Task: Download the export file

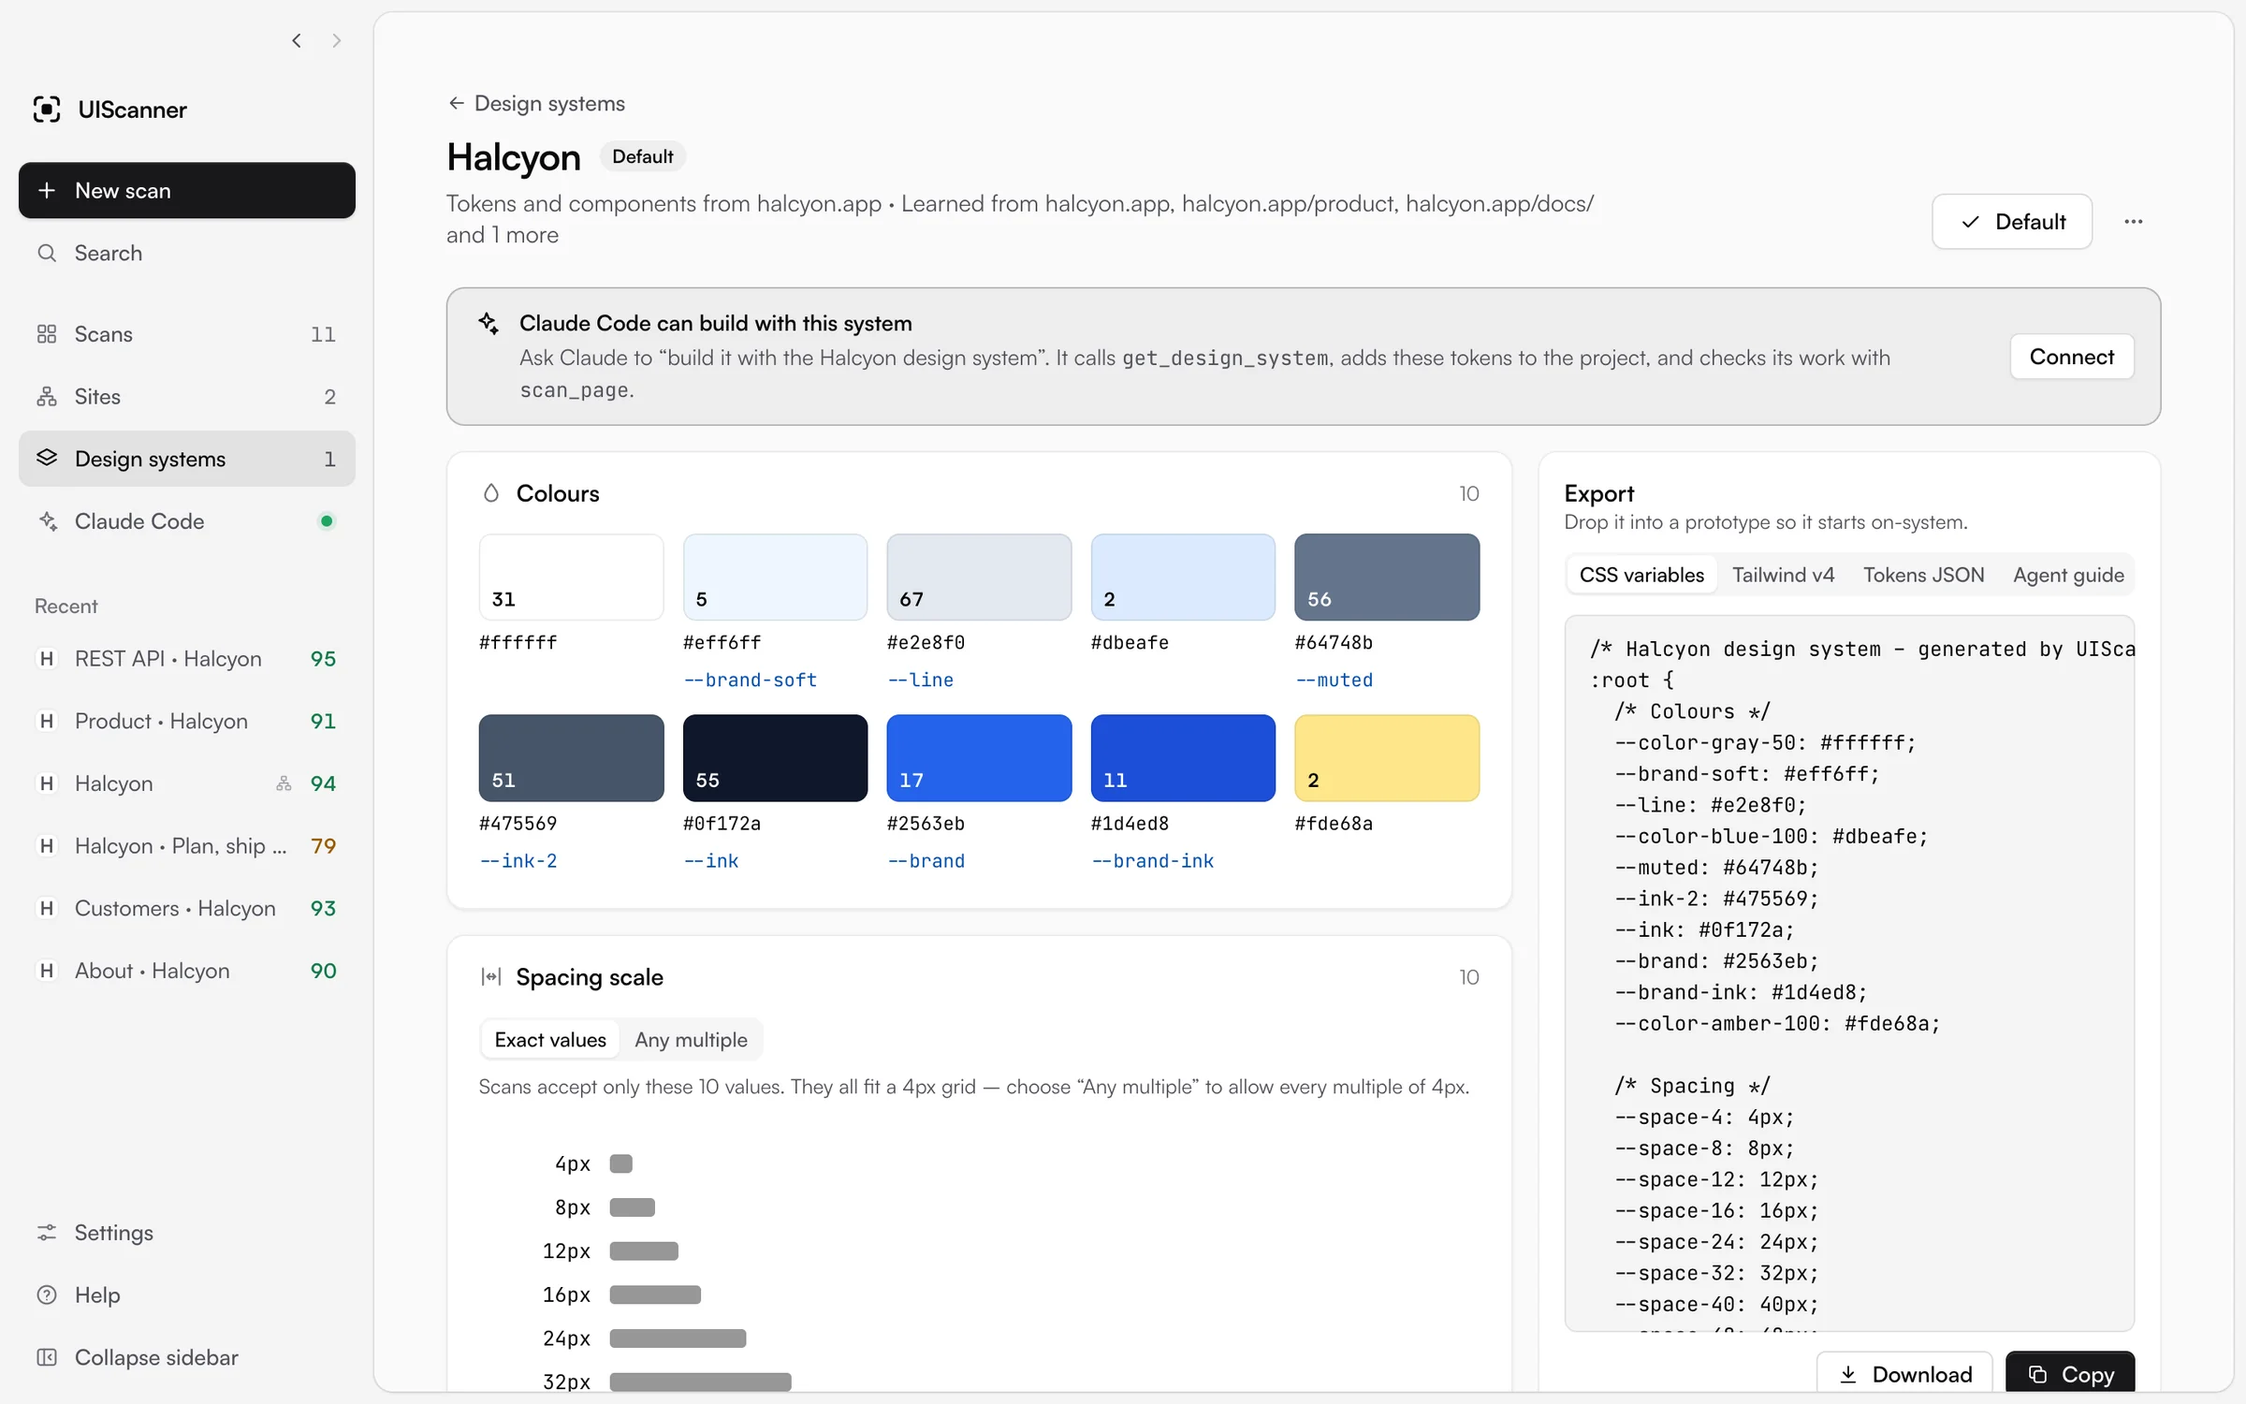Action: point(1904,1374)
